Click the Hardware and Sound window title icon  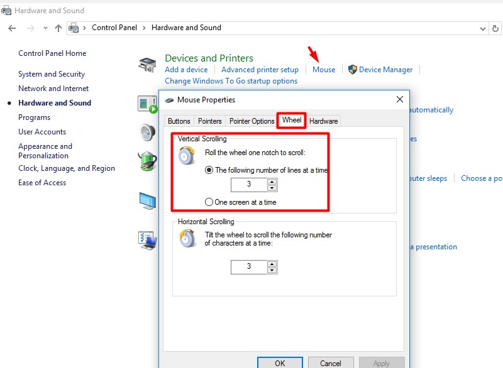point(6,11)
